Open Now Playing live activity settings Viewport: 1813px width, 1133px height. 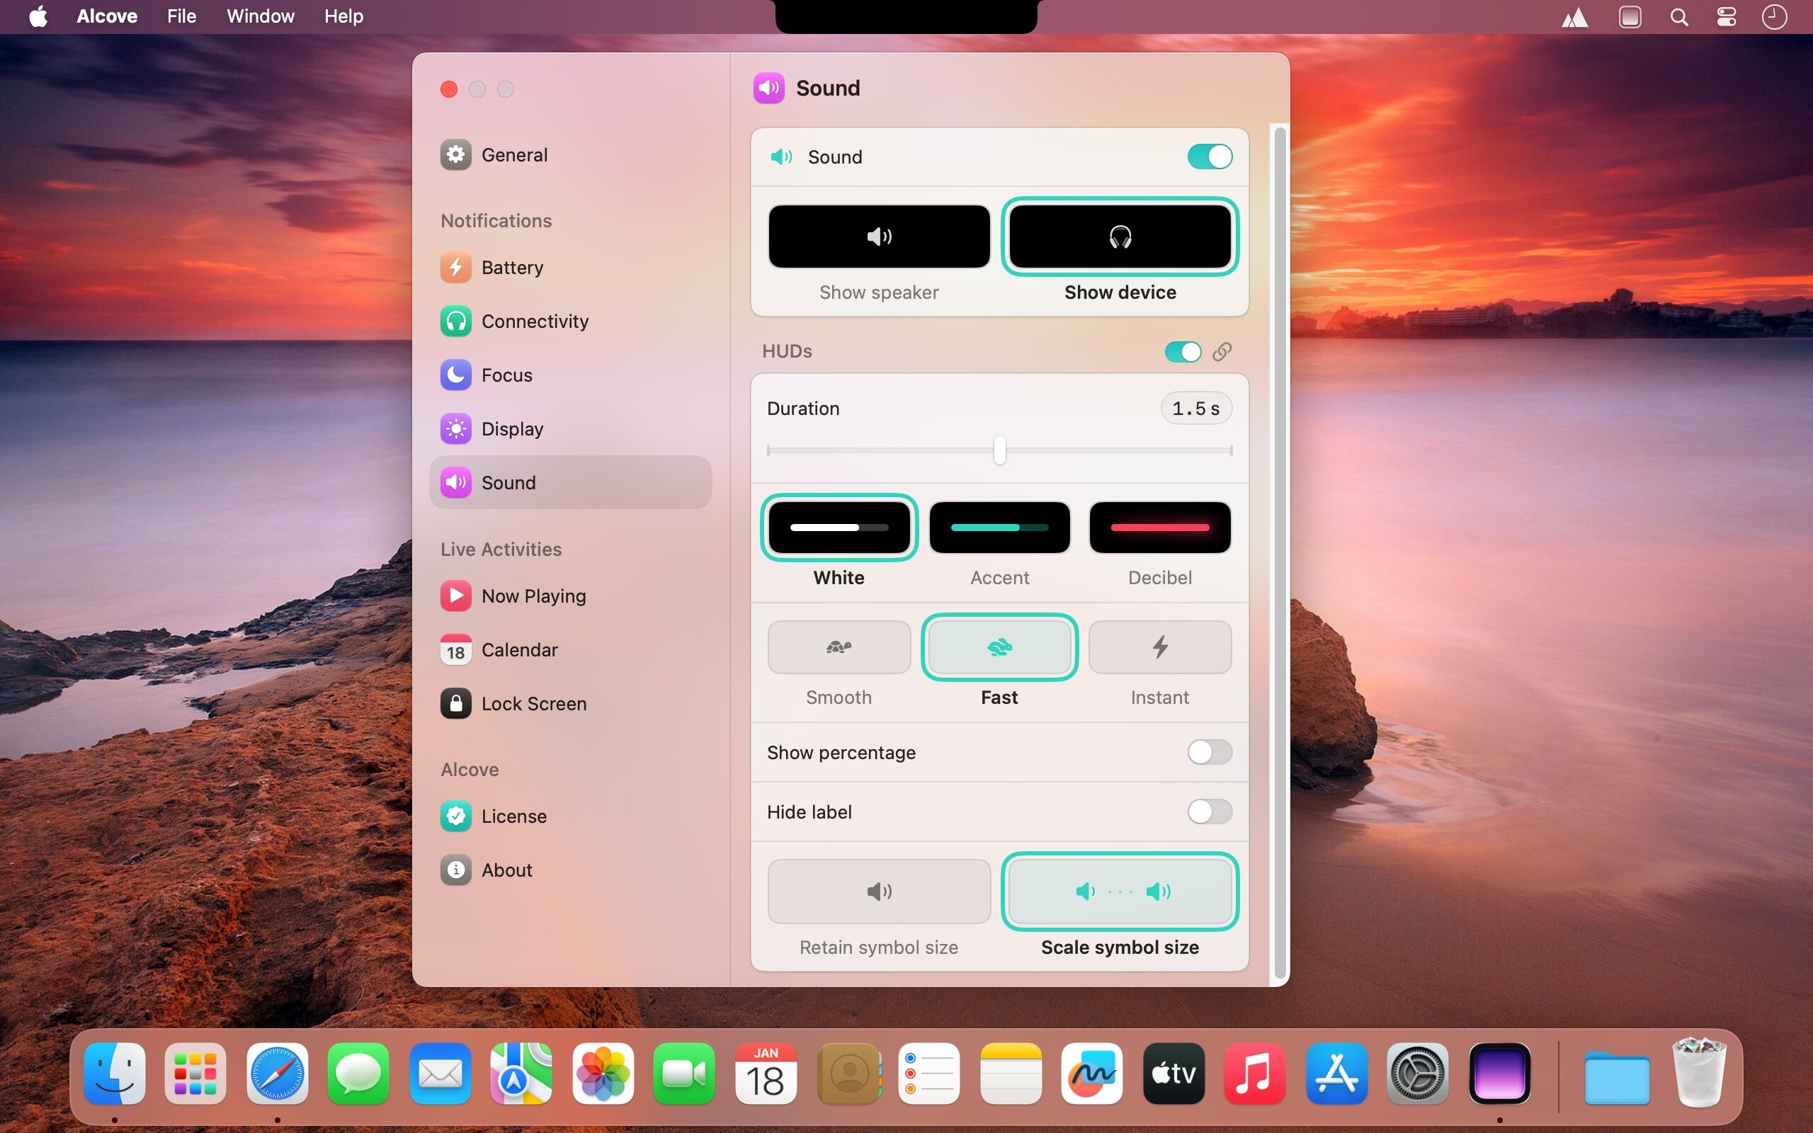click(533, 596)
